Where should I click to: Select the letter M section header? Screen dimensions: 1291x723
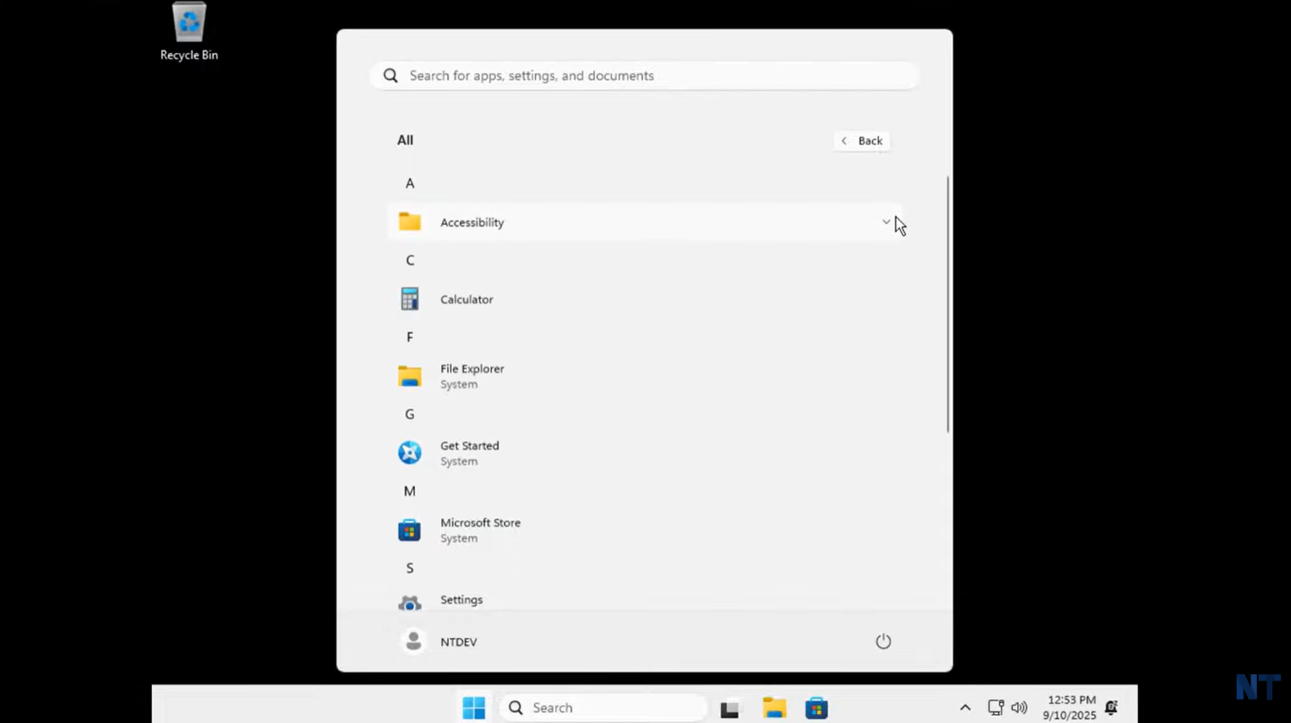pyautogui.click(x=410, y=491)
